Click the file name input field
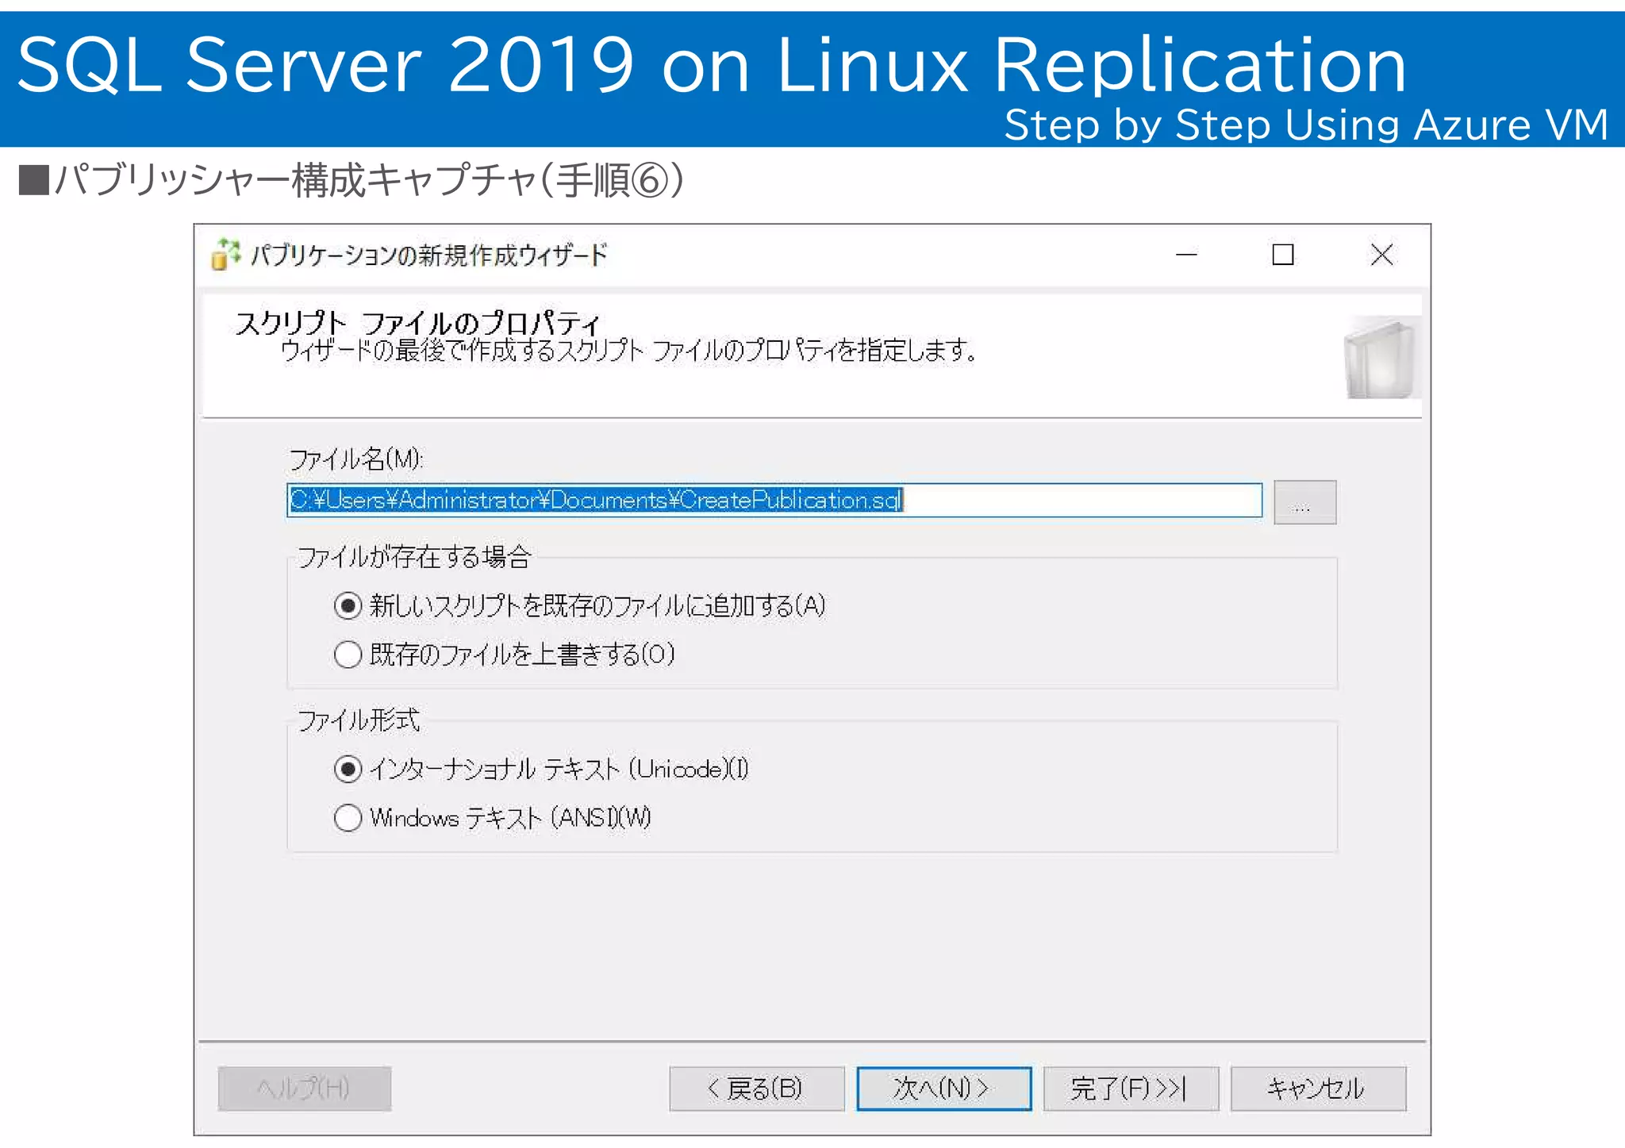1625x1148 pixels. [x=774, y=500]
